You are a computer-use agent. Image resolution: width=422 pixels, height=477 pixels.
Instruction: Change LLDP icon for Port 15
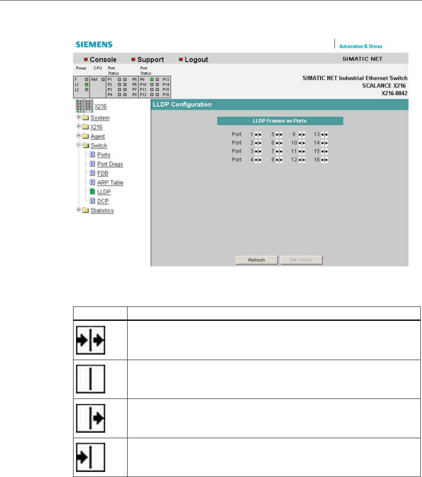click(324, 151)
